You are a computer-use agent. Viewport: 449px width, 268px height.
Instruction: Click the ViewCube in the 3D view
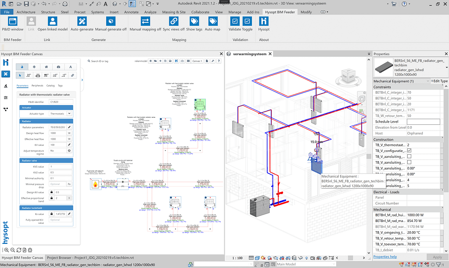(348, 77)
